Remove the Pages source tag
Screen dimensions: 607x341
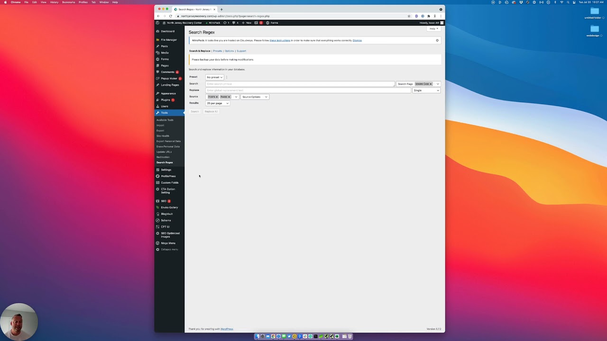(229, 97)
